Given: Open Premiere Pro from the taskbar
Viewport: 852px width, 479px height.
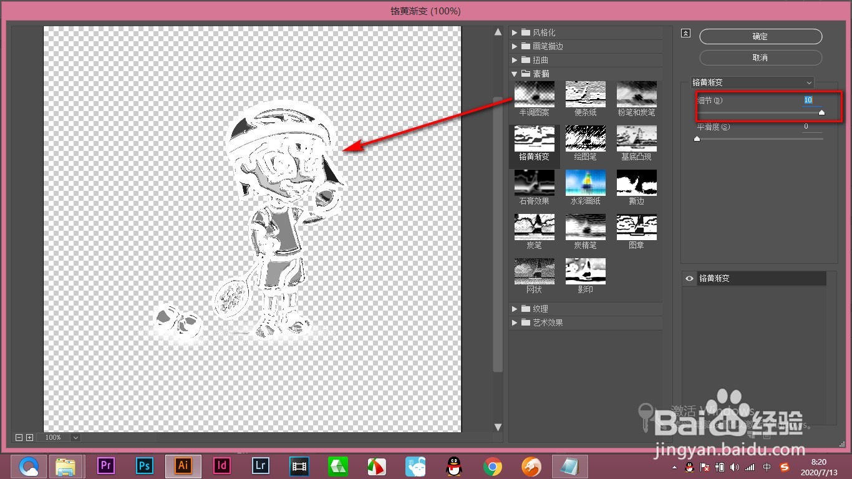Looking at the screenshot, I should tap(106, 466).
